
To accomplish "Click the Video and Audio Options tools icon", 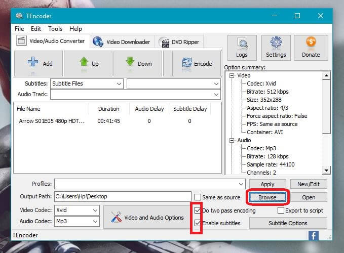I will point(116,217).
